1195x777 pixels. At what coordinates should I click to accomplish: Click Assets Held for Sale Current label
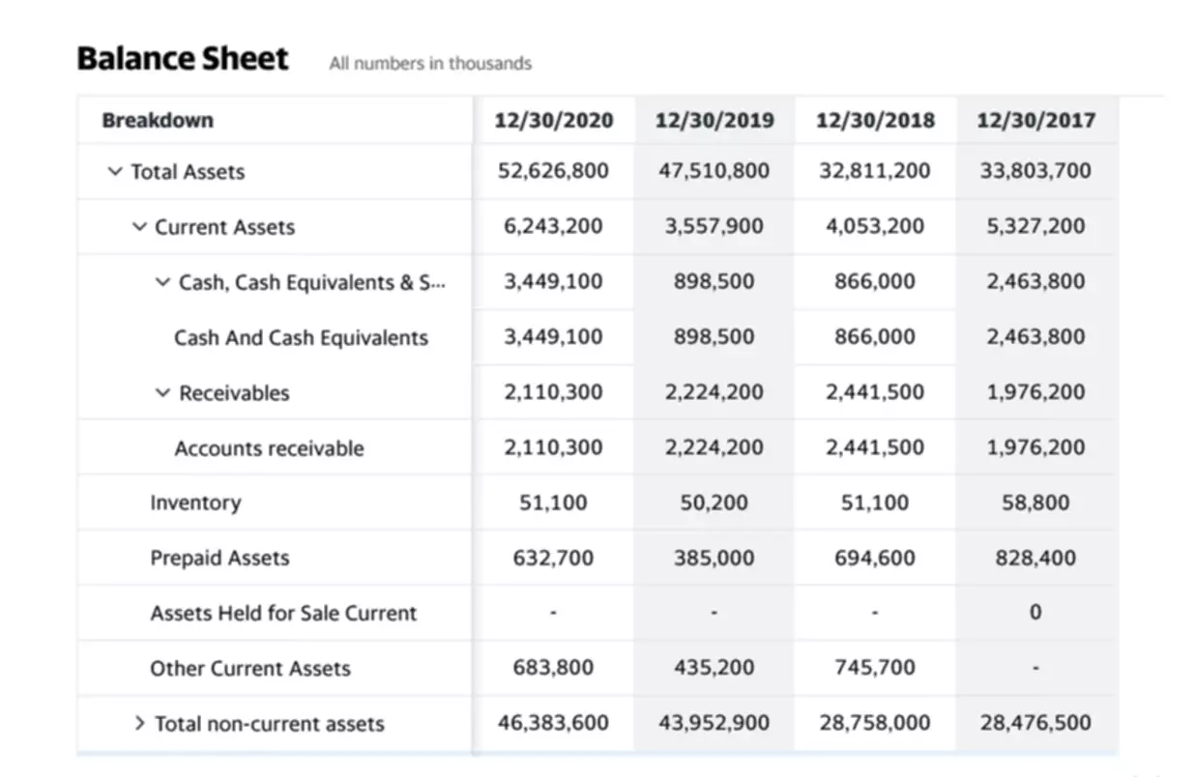click(x=283, y=613)
